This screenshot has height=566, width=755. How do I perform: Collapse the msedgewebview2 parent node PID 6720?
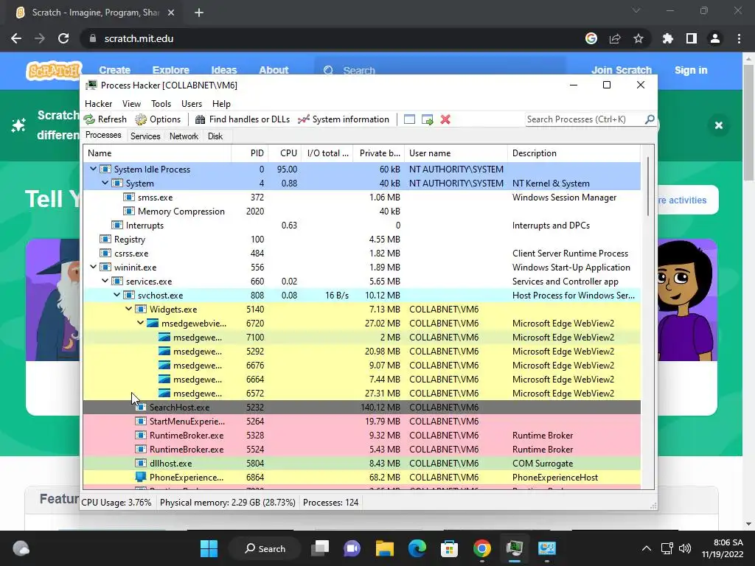click(141, 323)
